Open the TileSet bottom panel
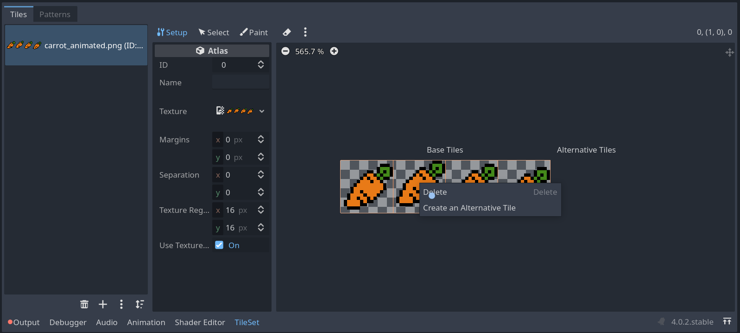 click(x=247, y=322)
